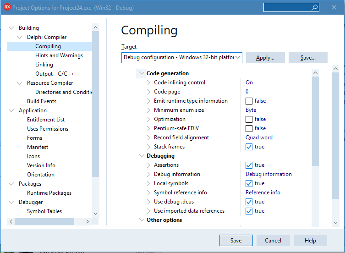
Task: Open the Version Info page
Action: [x=41, y=165]
